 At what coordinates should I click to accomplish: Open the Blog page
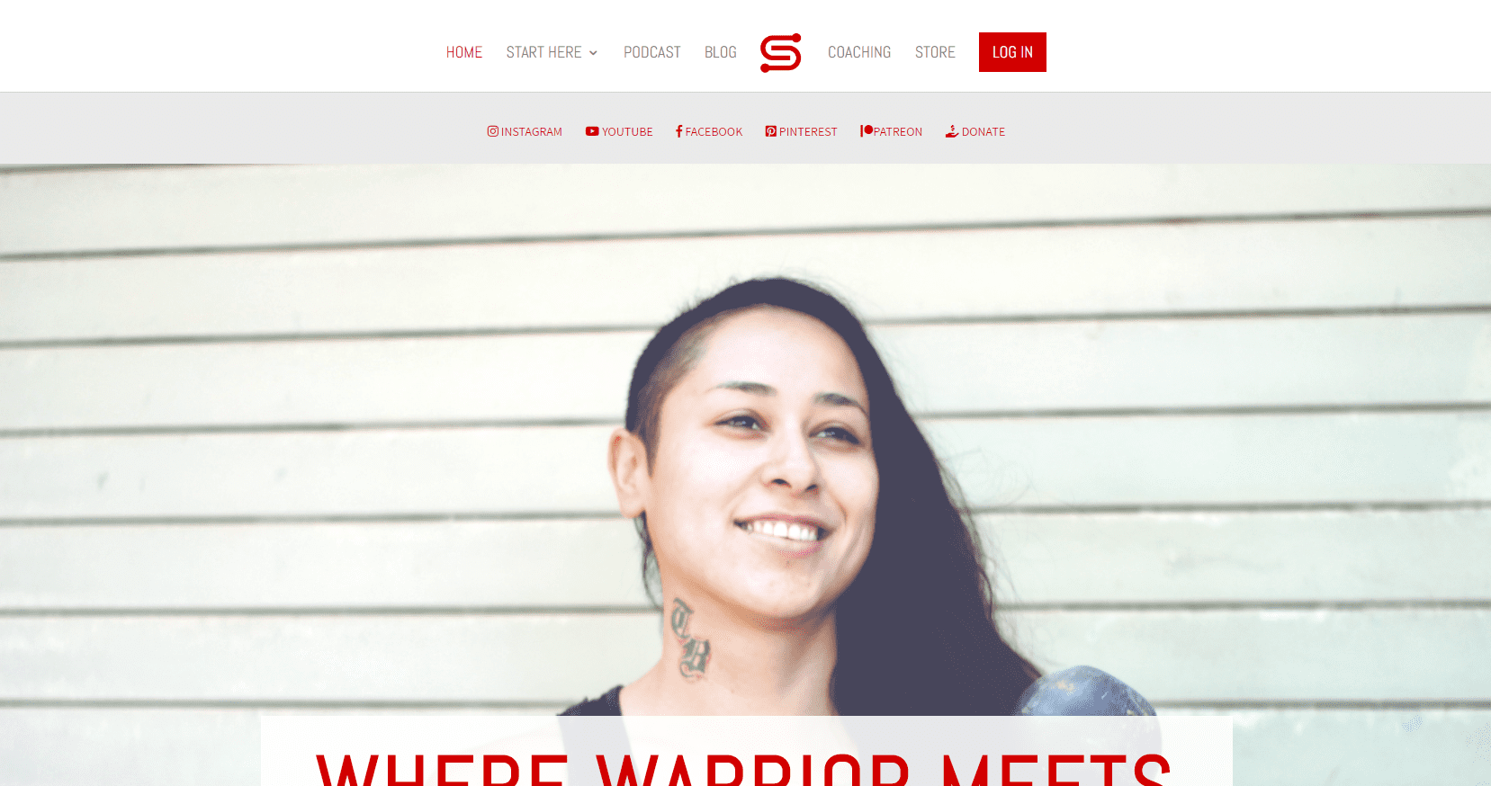click(x=721, y=52)
